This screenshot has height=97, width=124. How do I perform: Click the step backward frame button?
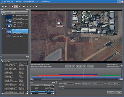click(74, 66)
